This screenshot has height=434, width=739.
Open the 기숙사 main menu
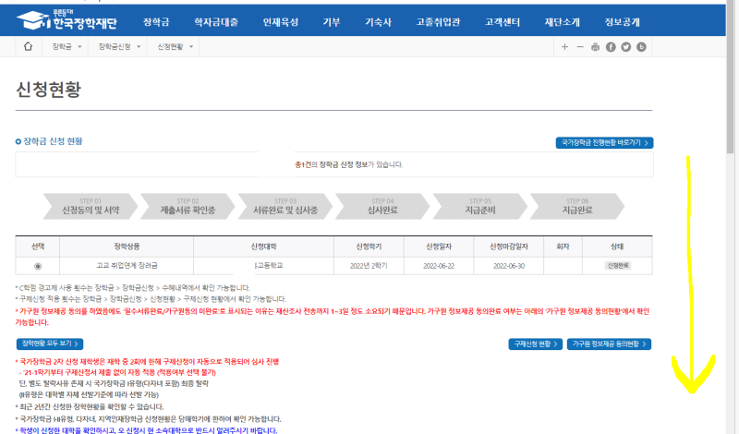(378, 22)
